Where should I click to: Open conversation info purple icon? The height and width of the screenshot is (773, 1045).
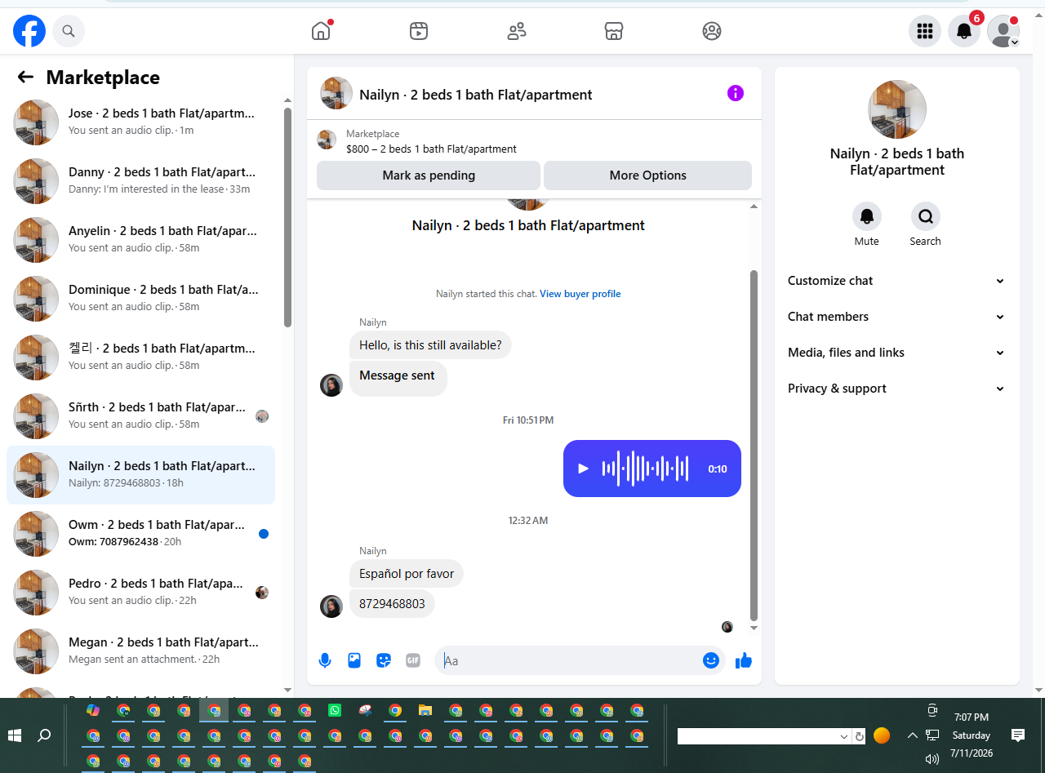point(736,93)
